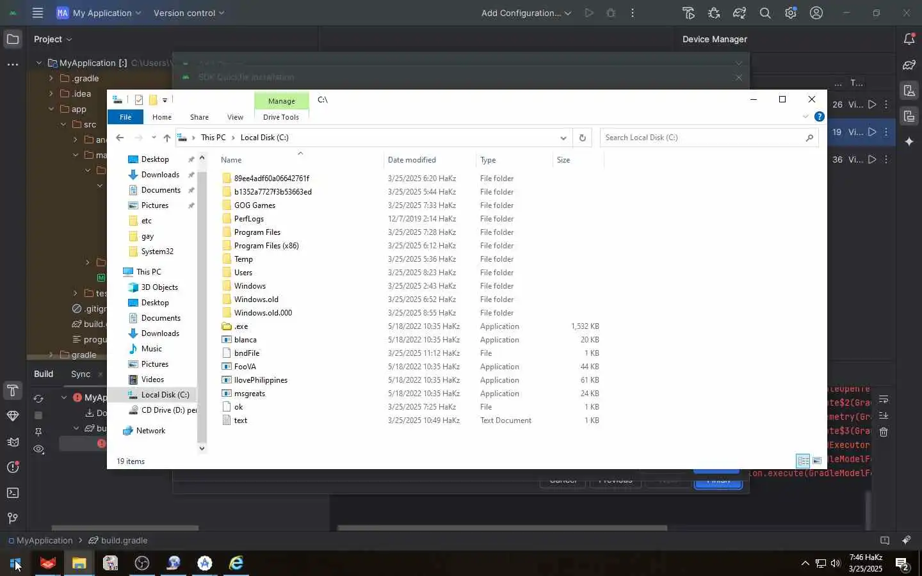Viewport: 922px width, 576px height.
Task: Open the Logcat cat icon
Action: (x=12, y=442)
